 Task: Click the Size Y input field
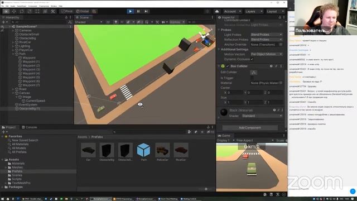(x=255, y=102)
